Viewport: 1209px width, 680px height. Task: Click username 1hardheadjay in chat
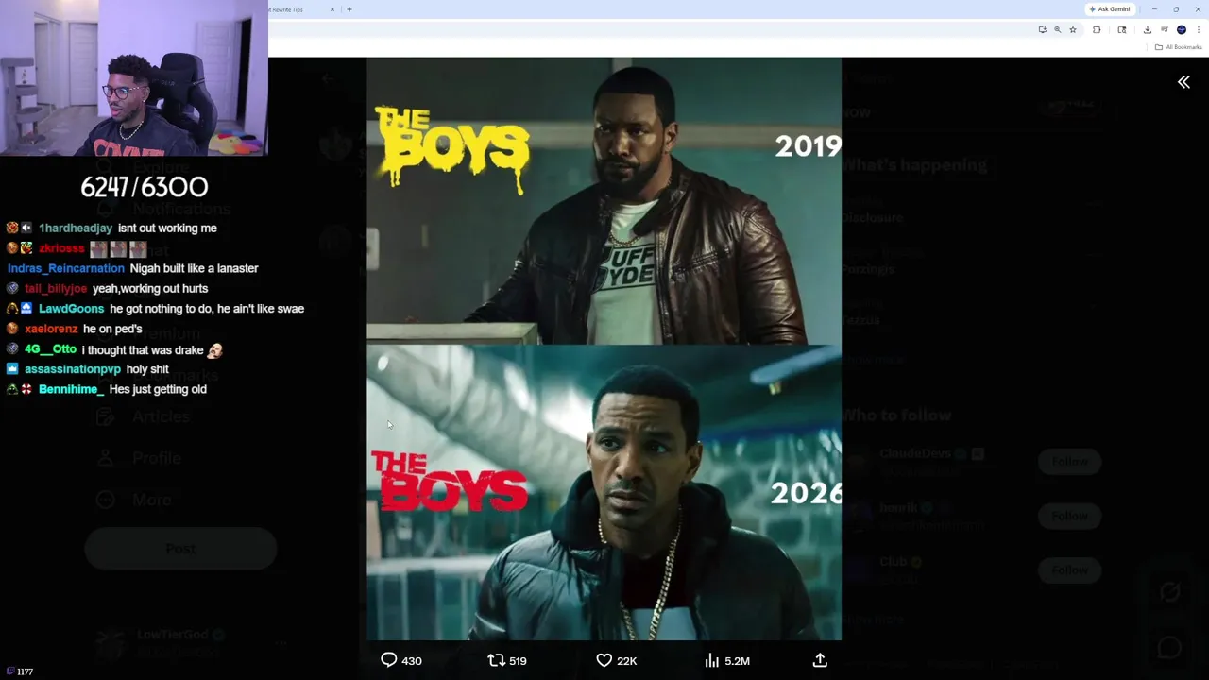pyautogui.click(x=76, y=228)
